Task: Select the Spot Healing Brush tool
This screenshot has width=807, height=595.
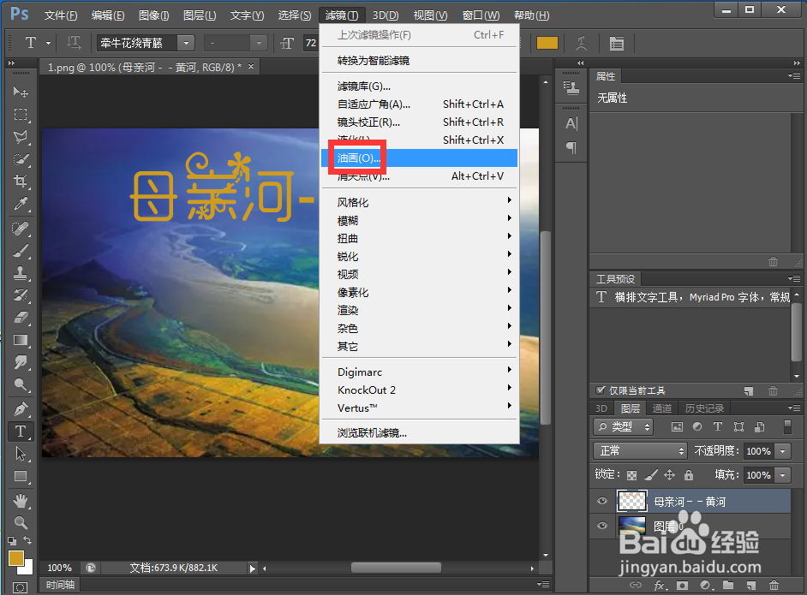Action: click(x=21, y=229)
